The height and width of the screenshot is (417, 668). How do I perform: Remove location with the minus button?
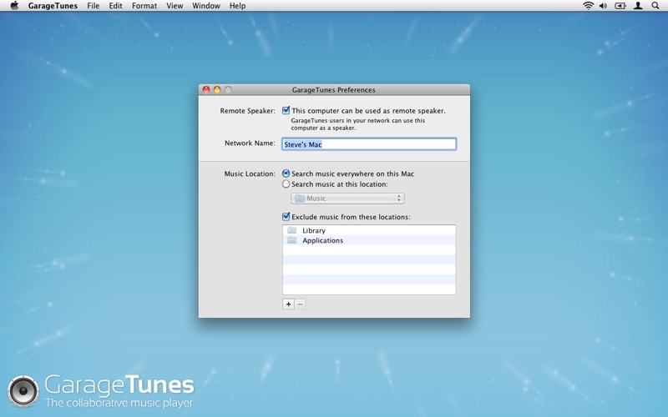coord(301,304)
